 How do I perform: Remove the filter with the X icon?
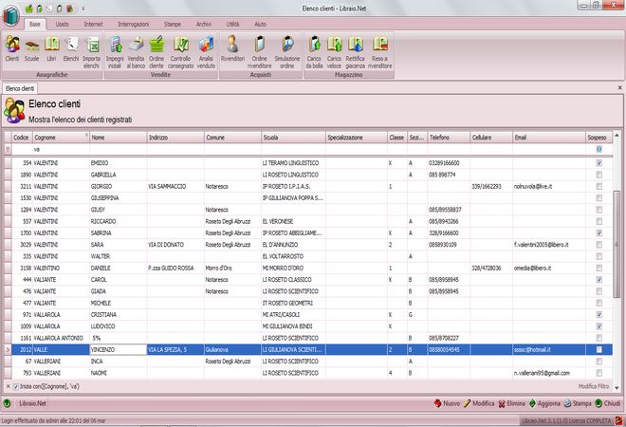click(8, 386)
